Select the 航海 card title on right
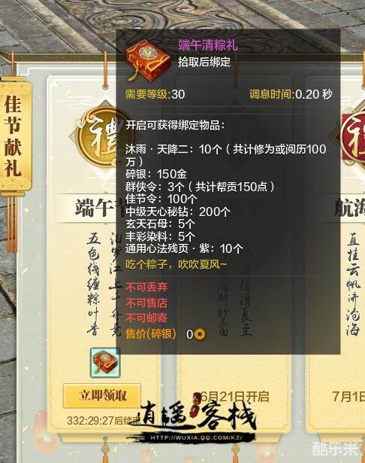Viewport: 365px width, 463px height. (350, 209)
